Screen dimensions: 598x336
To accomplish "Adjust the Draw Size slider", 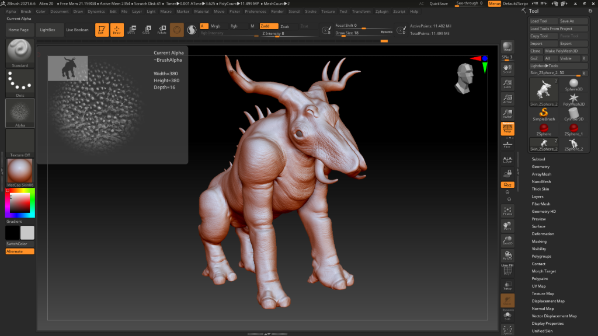I will [x=364, y=33].
